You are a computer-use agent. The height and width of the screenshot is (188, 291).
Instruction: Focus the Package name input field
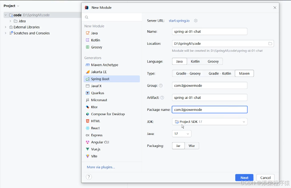(210, 110)
